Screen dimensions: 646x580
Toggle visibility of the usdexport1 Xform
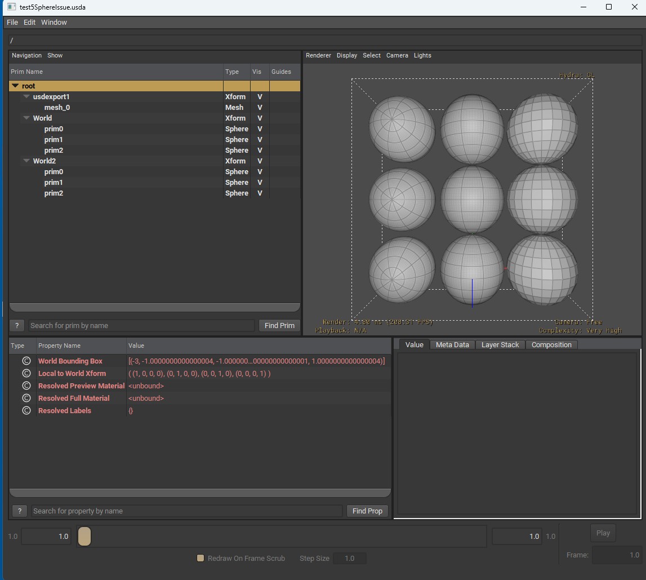point(260,97)
